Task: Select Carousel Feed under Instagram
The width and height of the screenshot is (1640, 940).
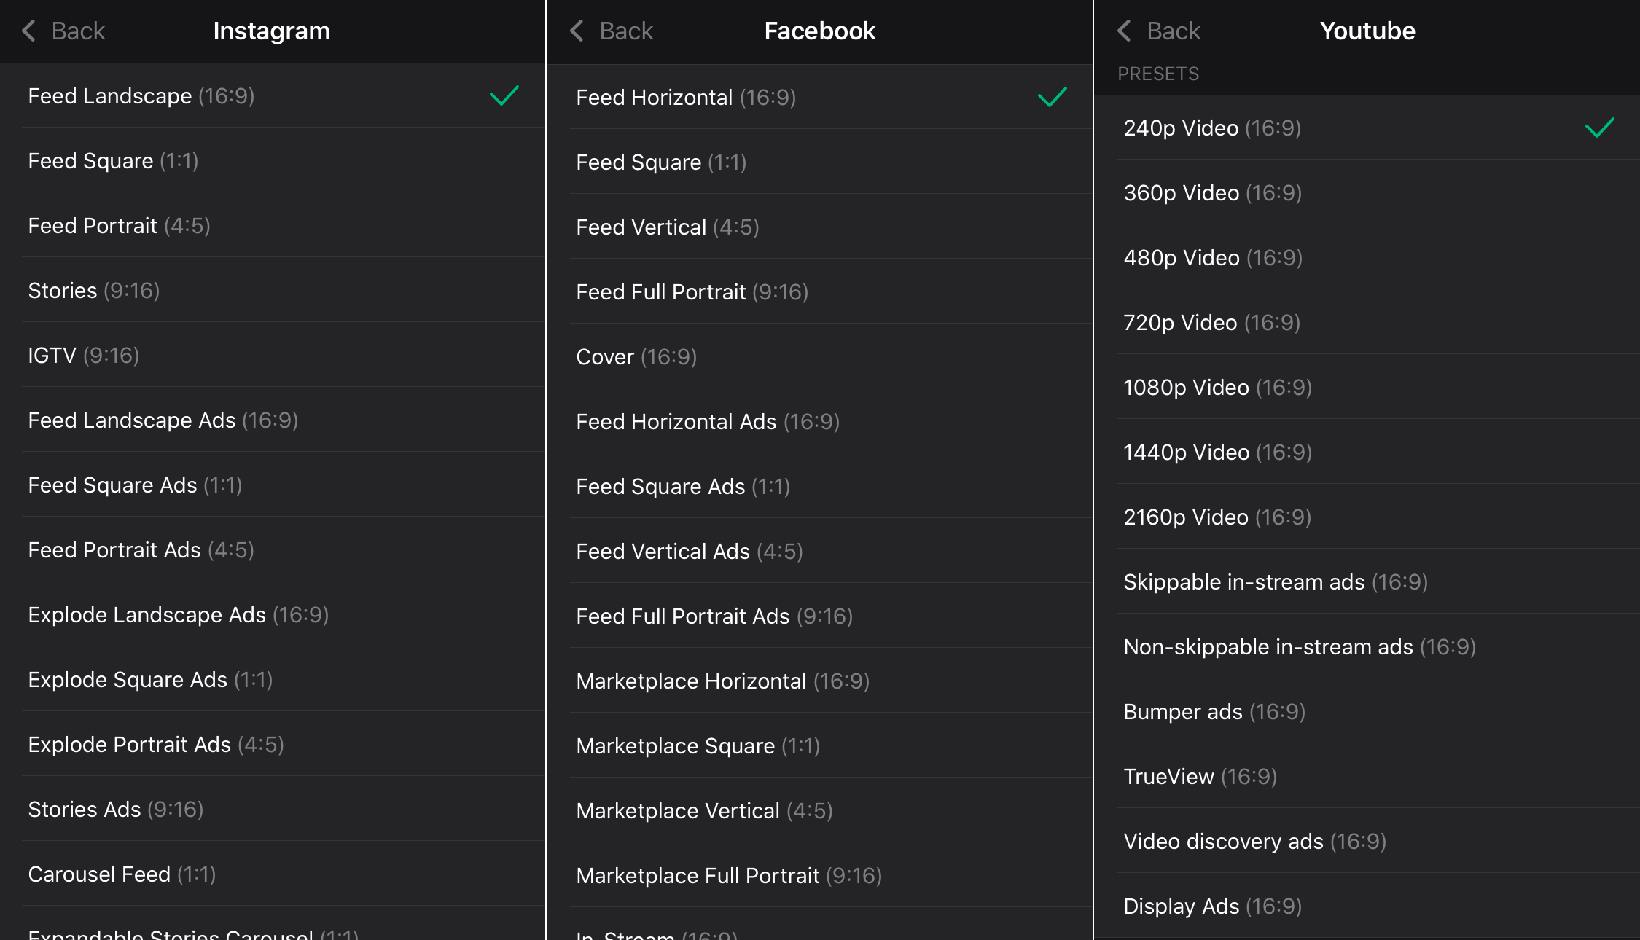Action: [122, 874]
